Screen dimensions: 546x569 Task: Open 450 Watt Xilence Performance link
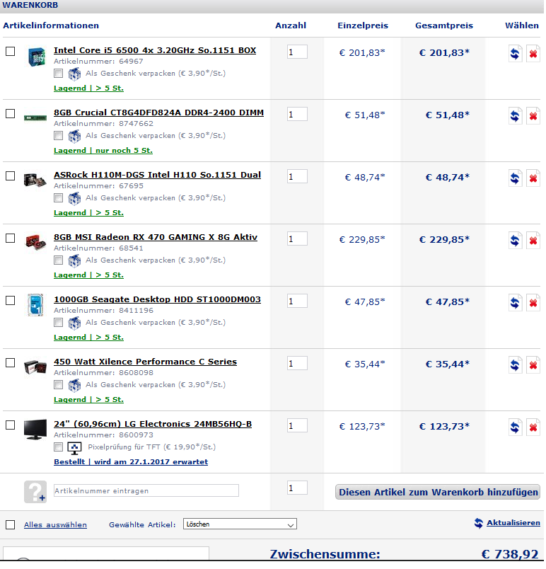(146, 362)
